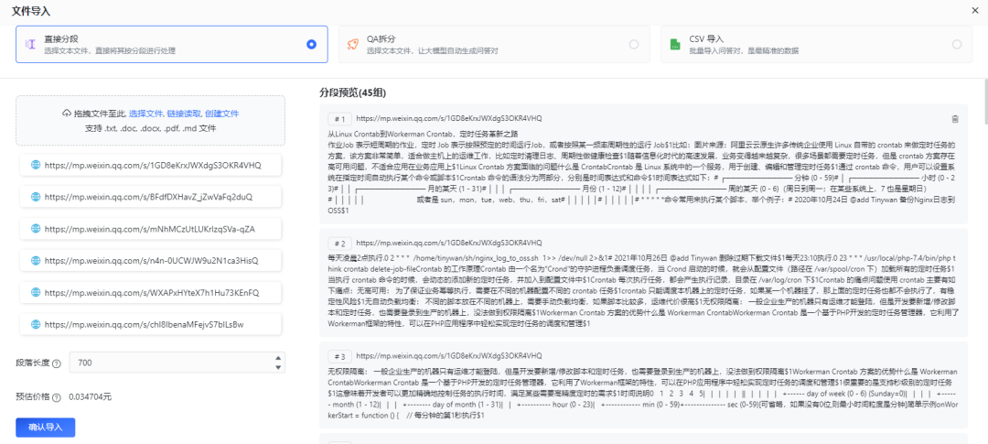The height and width of the screenshot is (444, 988).
Task: Decrease 段落长度 with the down arrow
Action: (x=278, y=367)
